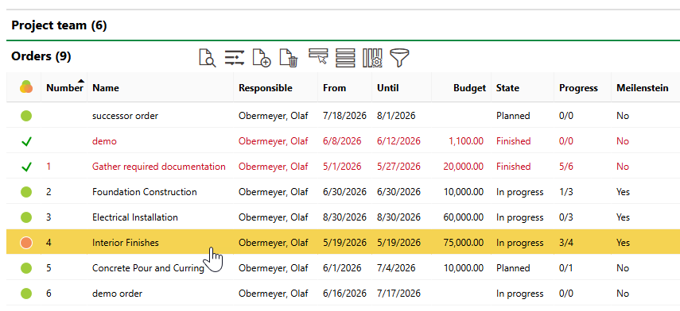680x311 pixels.
Task: Click the From date 8/30/2026
Action: coord(344,217)
